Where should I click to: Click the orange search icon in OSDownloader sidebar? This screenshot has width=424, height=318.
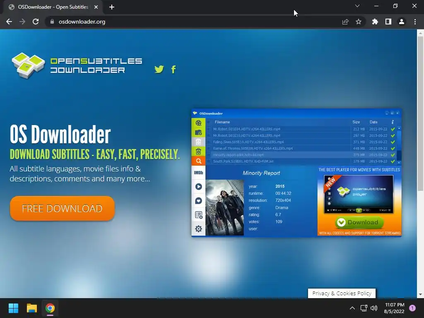(198, 161)
